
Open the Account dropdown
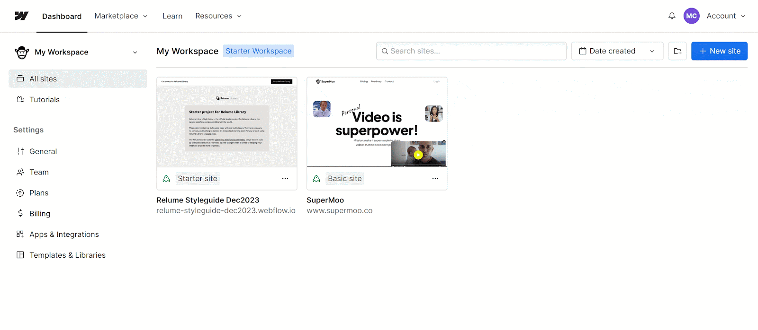[x=726, y=16]
